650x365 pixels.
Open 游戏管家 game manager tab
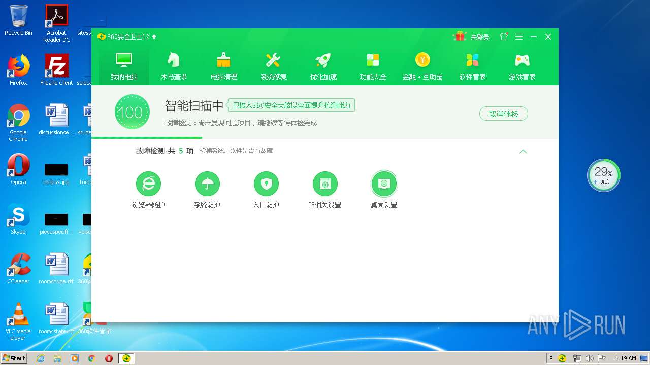(522, 66)
